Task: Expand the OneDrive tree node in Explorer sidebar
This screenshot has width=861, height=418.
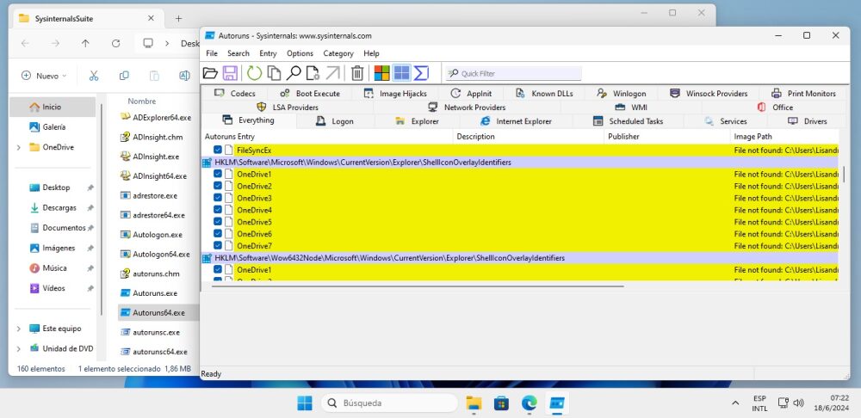Action: (x=19, y=147)
